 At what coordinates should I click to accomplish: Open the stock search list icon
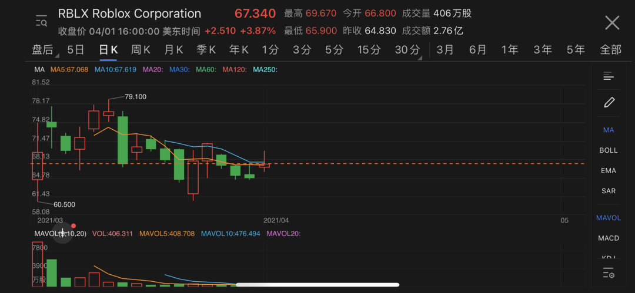tap(41, 21)
